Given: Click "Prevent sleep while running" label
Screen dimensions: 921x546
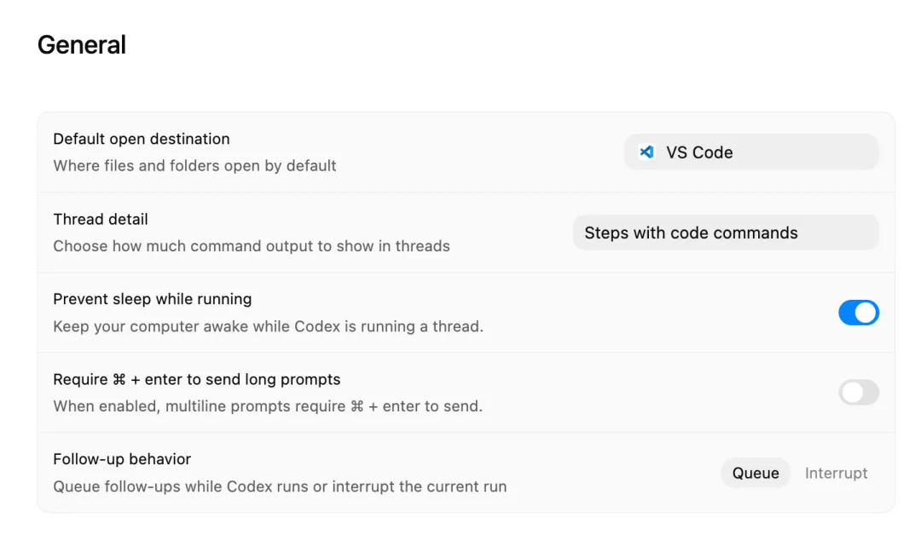Looking at the screenshot, I should pyautogui.click(x=153, y=299).
